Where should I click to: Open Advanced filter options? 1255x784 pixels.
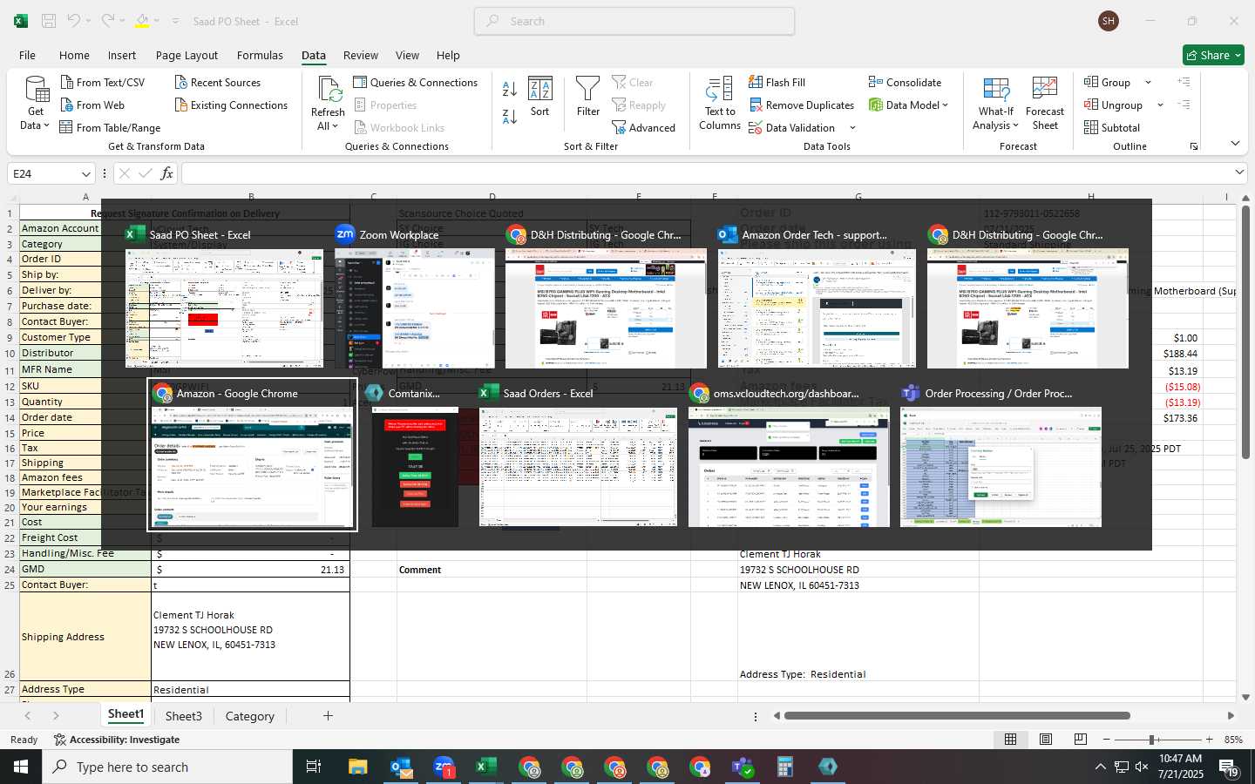[644, 128]
